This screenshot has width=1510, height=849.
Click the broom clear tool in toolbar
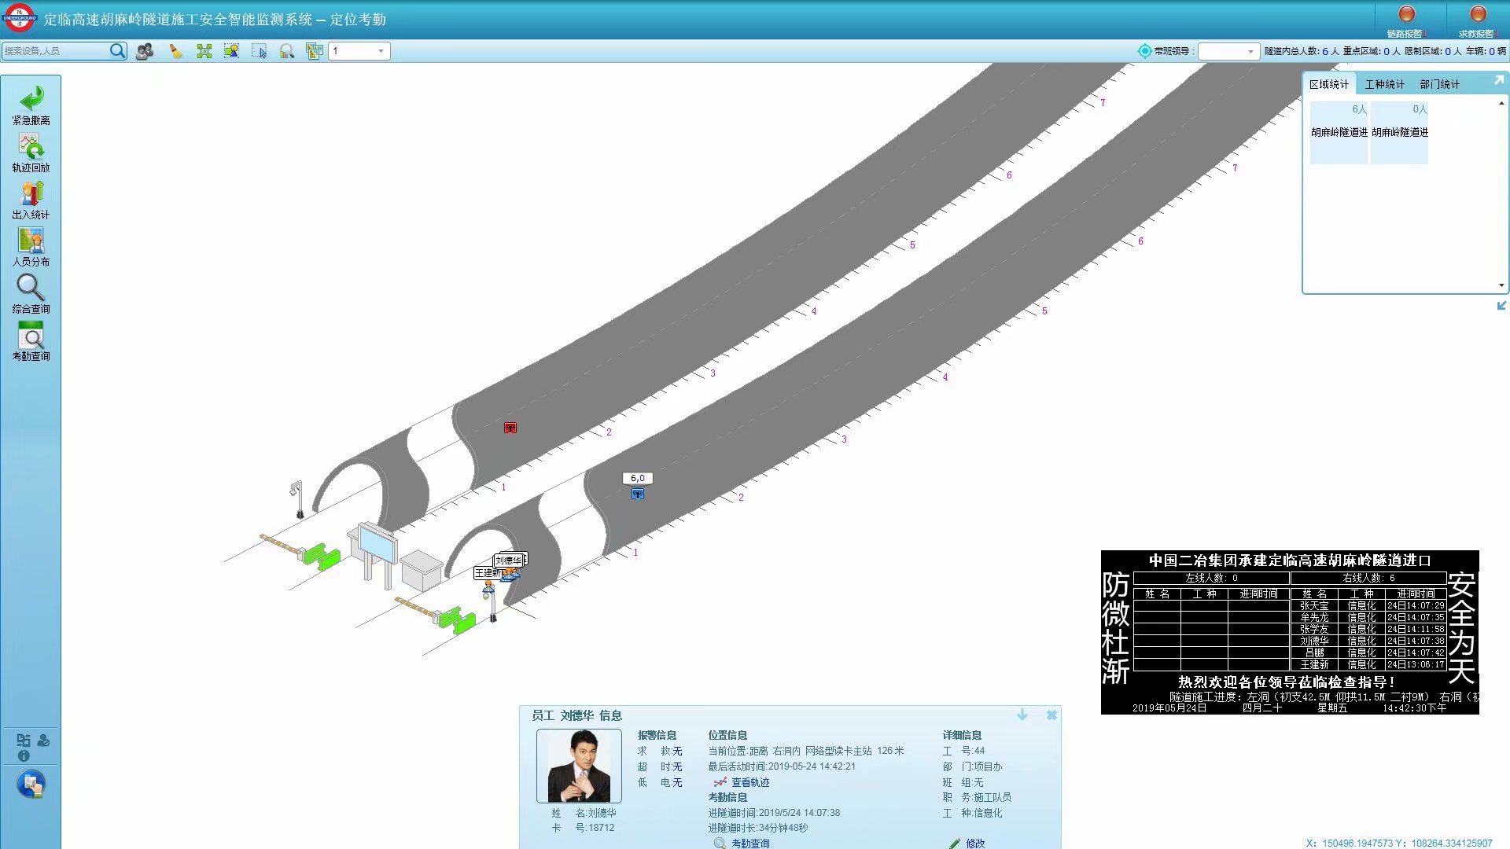click(x=176, y=51)
